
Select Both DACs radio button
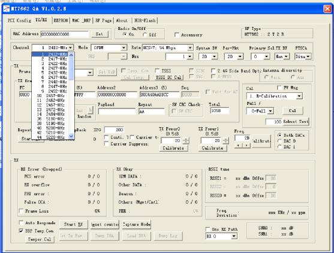pos(279,135)
